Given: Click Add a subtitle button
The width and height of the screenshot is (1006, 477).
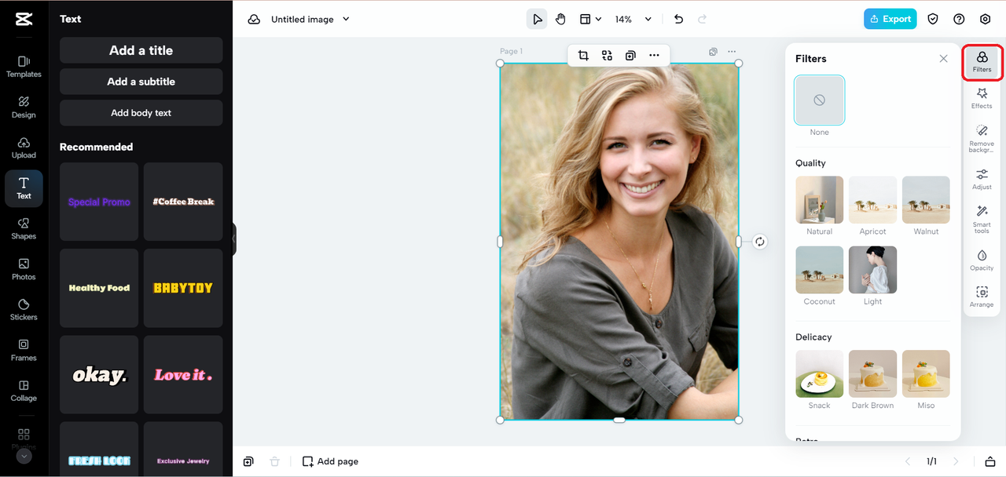Looking at the screenshot, I should click(x=141, y=82).
